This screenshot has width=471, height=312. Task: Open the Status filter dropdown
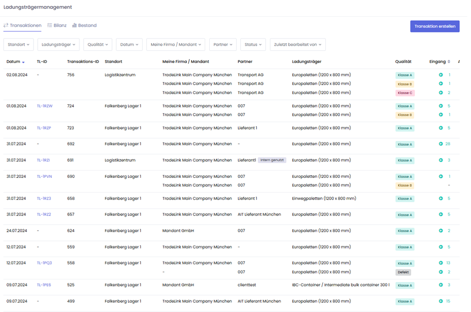[x=253, y=45]
